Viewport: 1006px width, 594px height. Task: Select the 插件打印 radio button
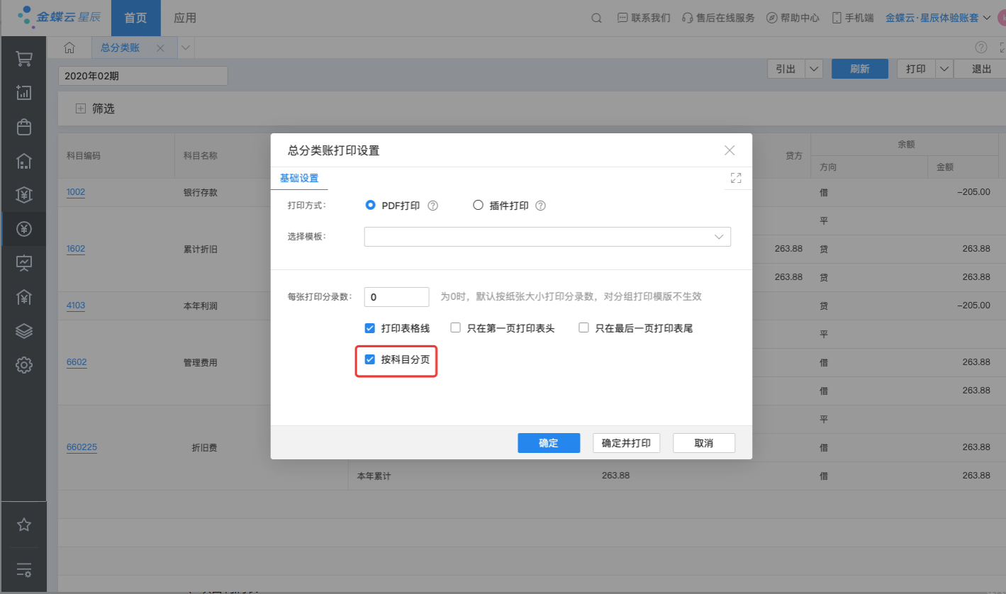(x=478, y=206)
